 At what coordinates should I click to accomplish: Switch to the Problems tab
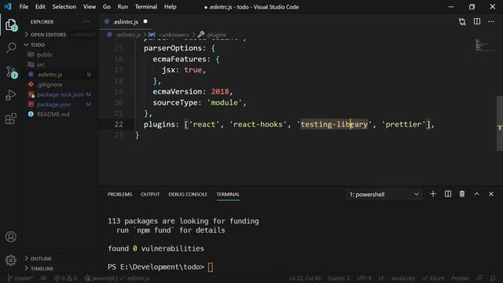(x=119, y=194)
